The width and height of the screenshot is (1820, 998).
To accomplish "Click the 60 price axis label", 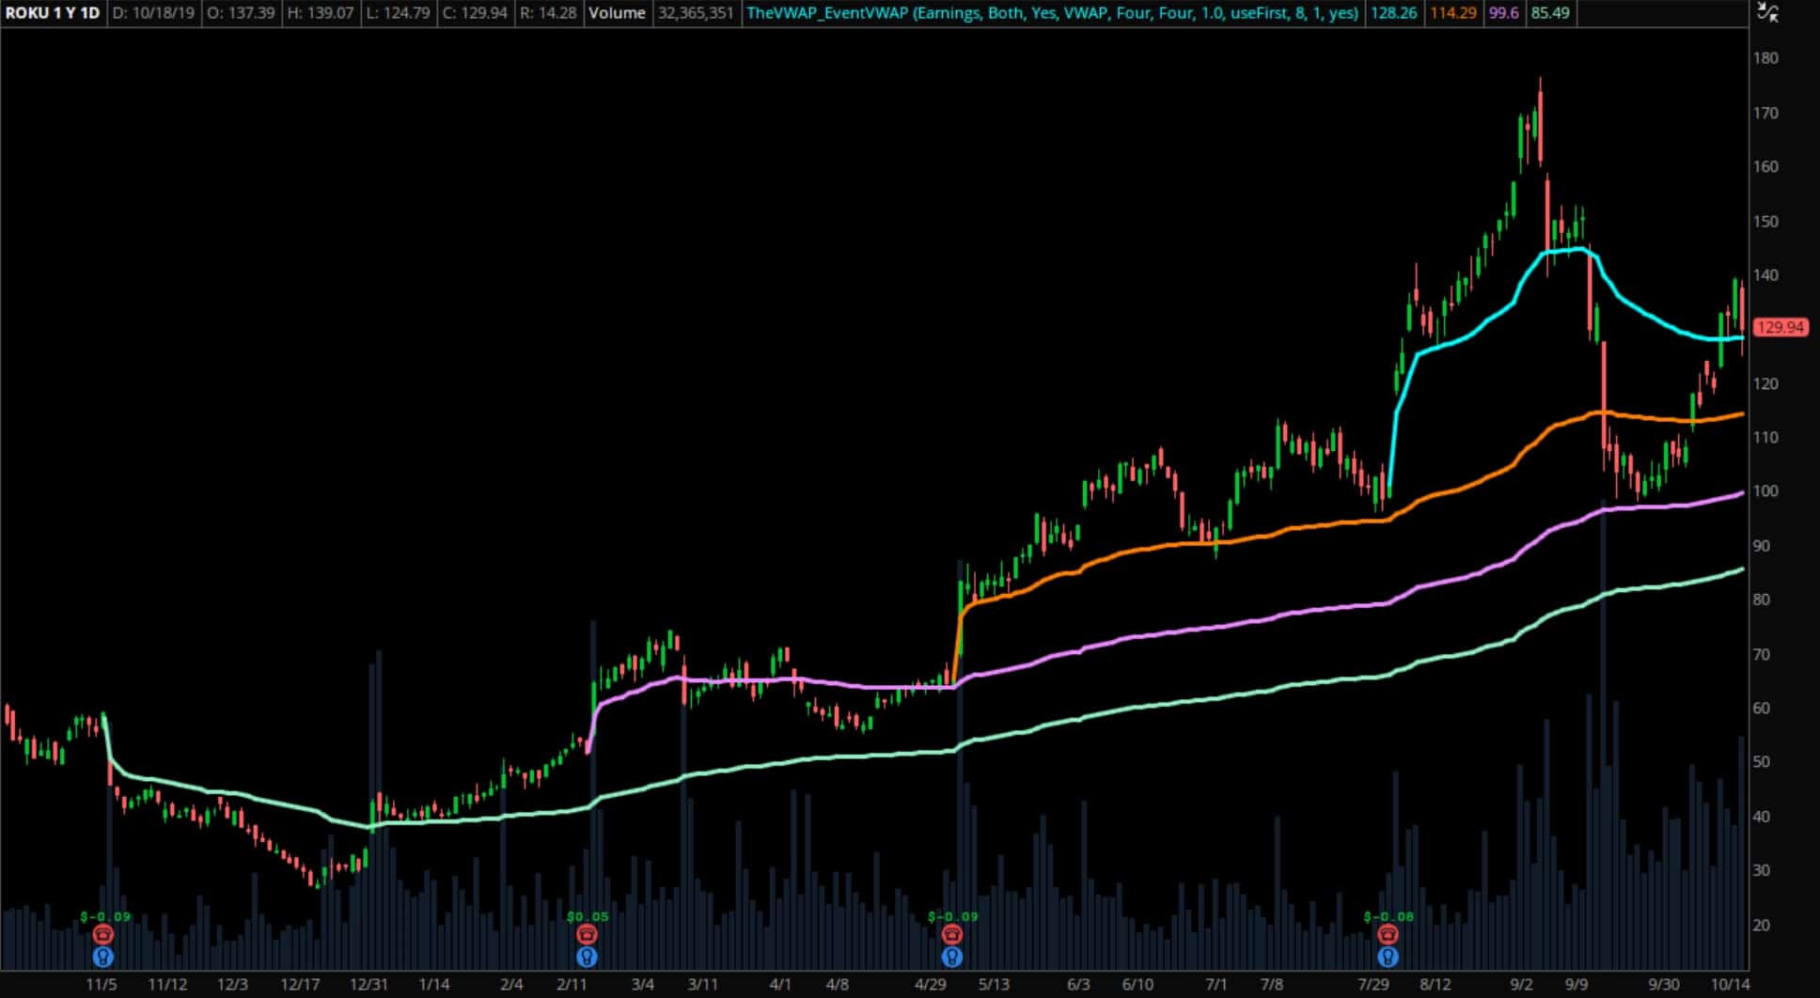I will pyautogui.click(x=1762, y=709).
